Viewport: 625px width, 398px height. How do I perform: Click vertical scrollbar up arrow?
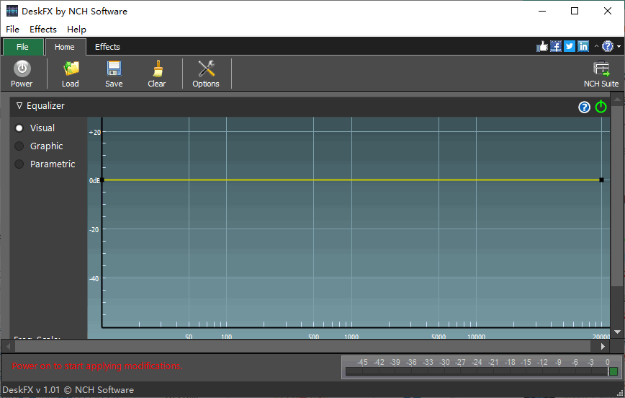pos(617,99)
